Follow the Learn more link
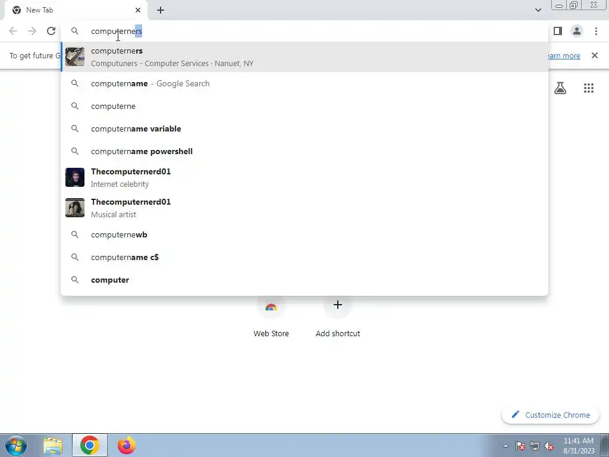 pyautogui.click(x=563, y=55)
